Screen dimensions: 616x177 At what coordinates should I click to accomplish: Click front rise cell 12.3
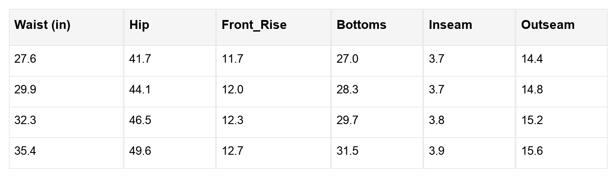coord(273,122)
